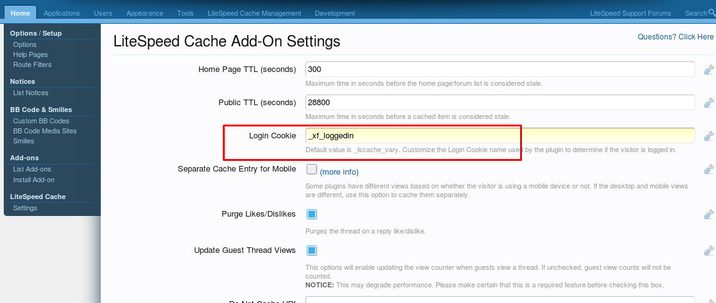
Task: Uncheck Update Guest Thread Views checkbox
Action: click(312, 250)
